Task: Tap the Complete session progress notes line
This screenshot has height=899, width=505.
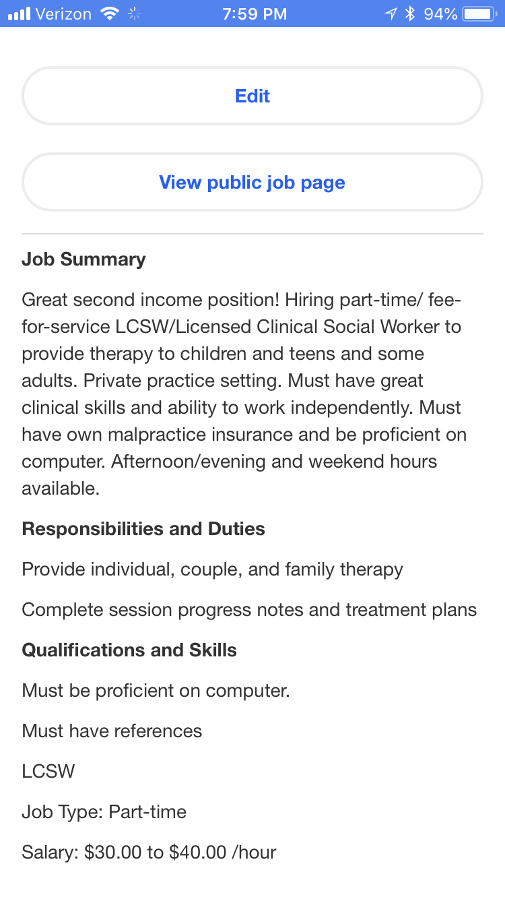Action: pos(249,610)
